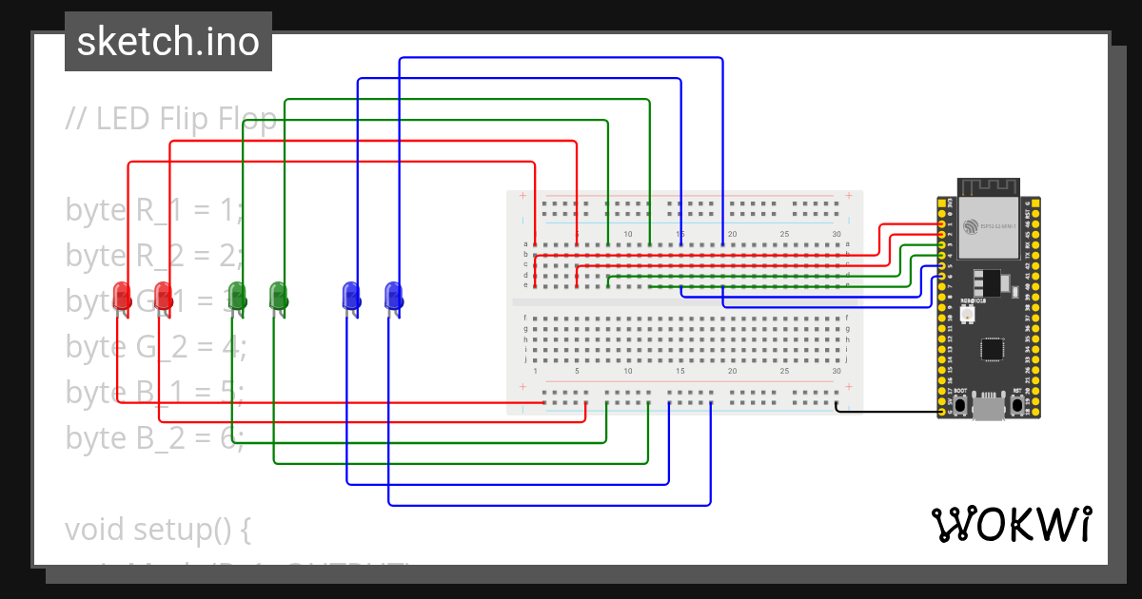
Task: Click the RGB GPIO18 LED on the ESP32
Action: pos(968,312)
